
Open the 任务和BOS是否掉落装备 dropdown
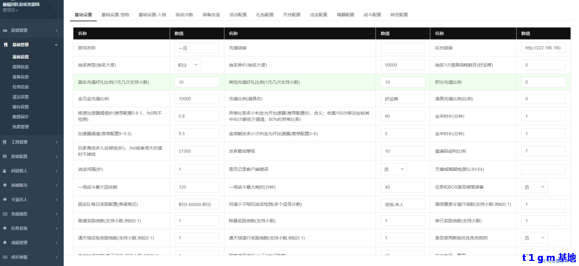click(x=534, y=186)
